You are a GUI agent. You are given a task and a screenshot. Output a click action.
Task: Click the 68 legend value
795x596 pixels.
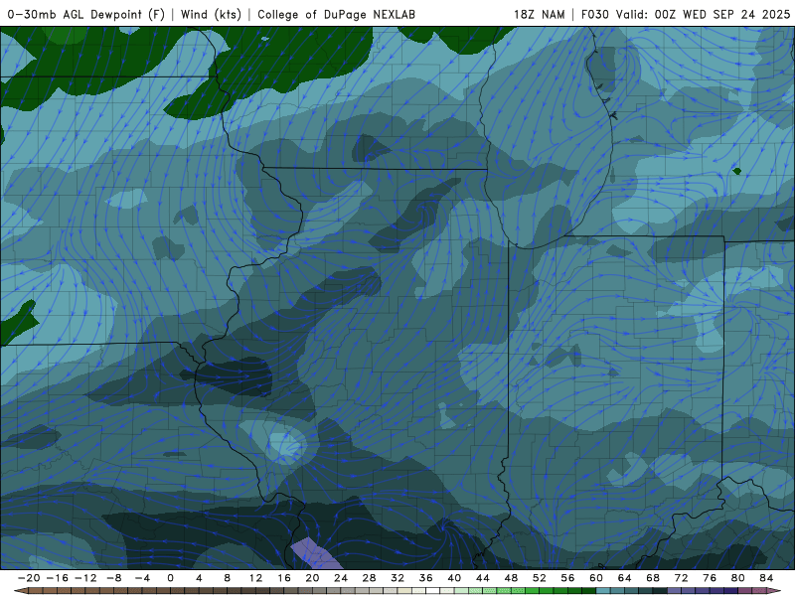point(653,578)
